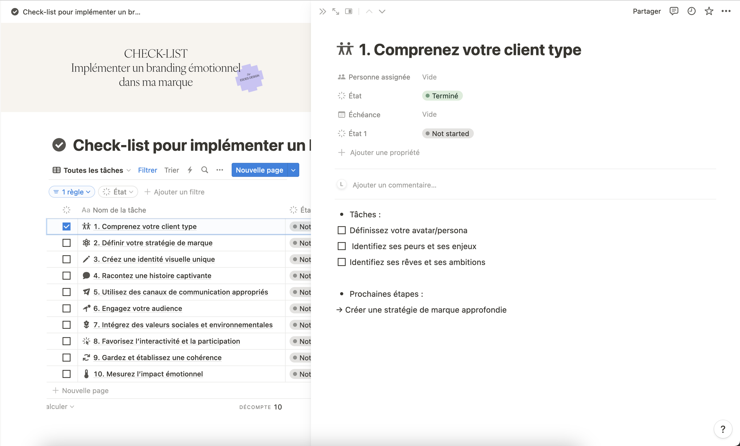This screenshot has width=740, height=446.
Task: Close the side peek panel with double-chevron icon
Action: 323,12
